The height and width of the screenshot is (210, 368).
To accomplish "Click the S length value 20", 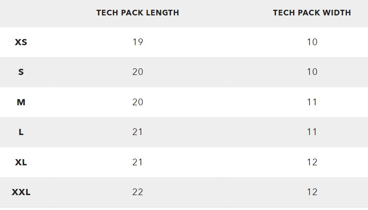I will pyautogui.click(x=138, y=72).
